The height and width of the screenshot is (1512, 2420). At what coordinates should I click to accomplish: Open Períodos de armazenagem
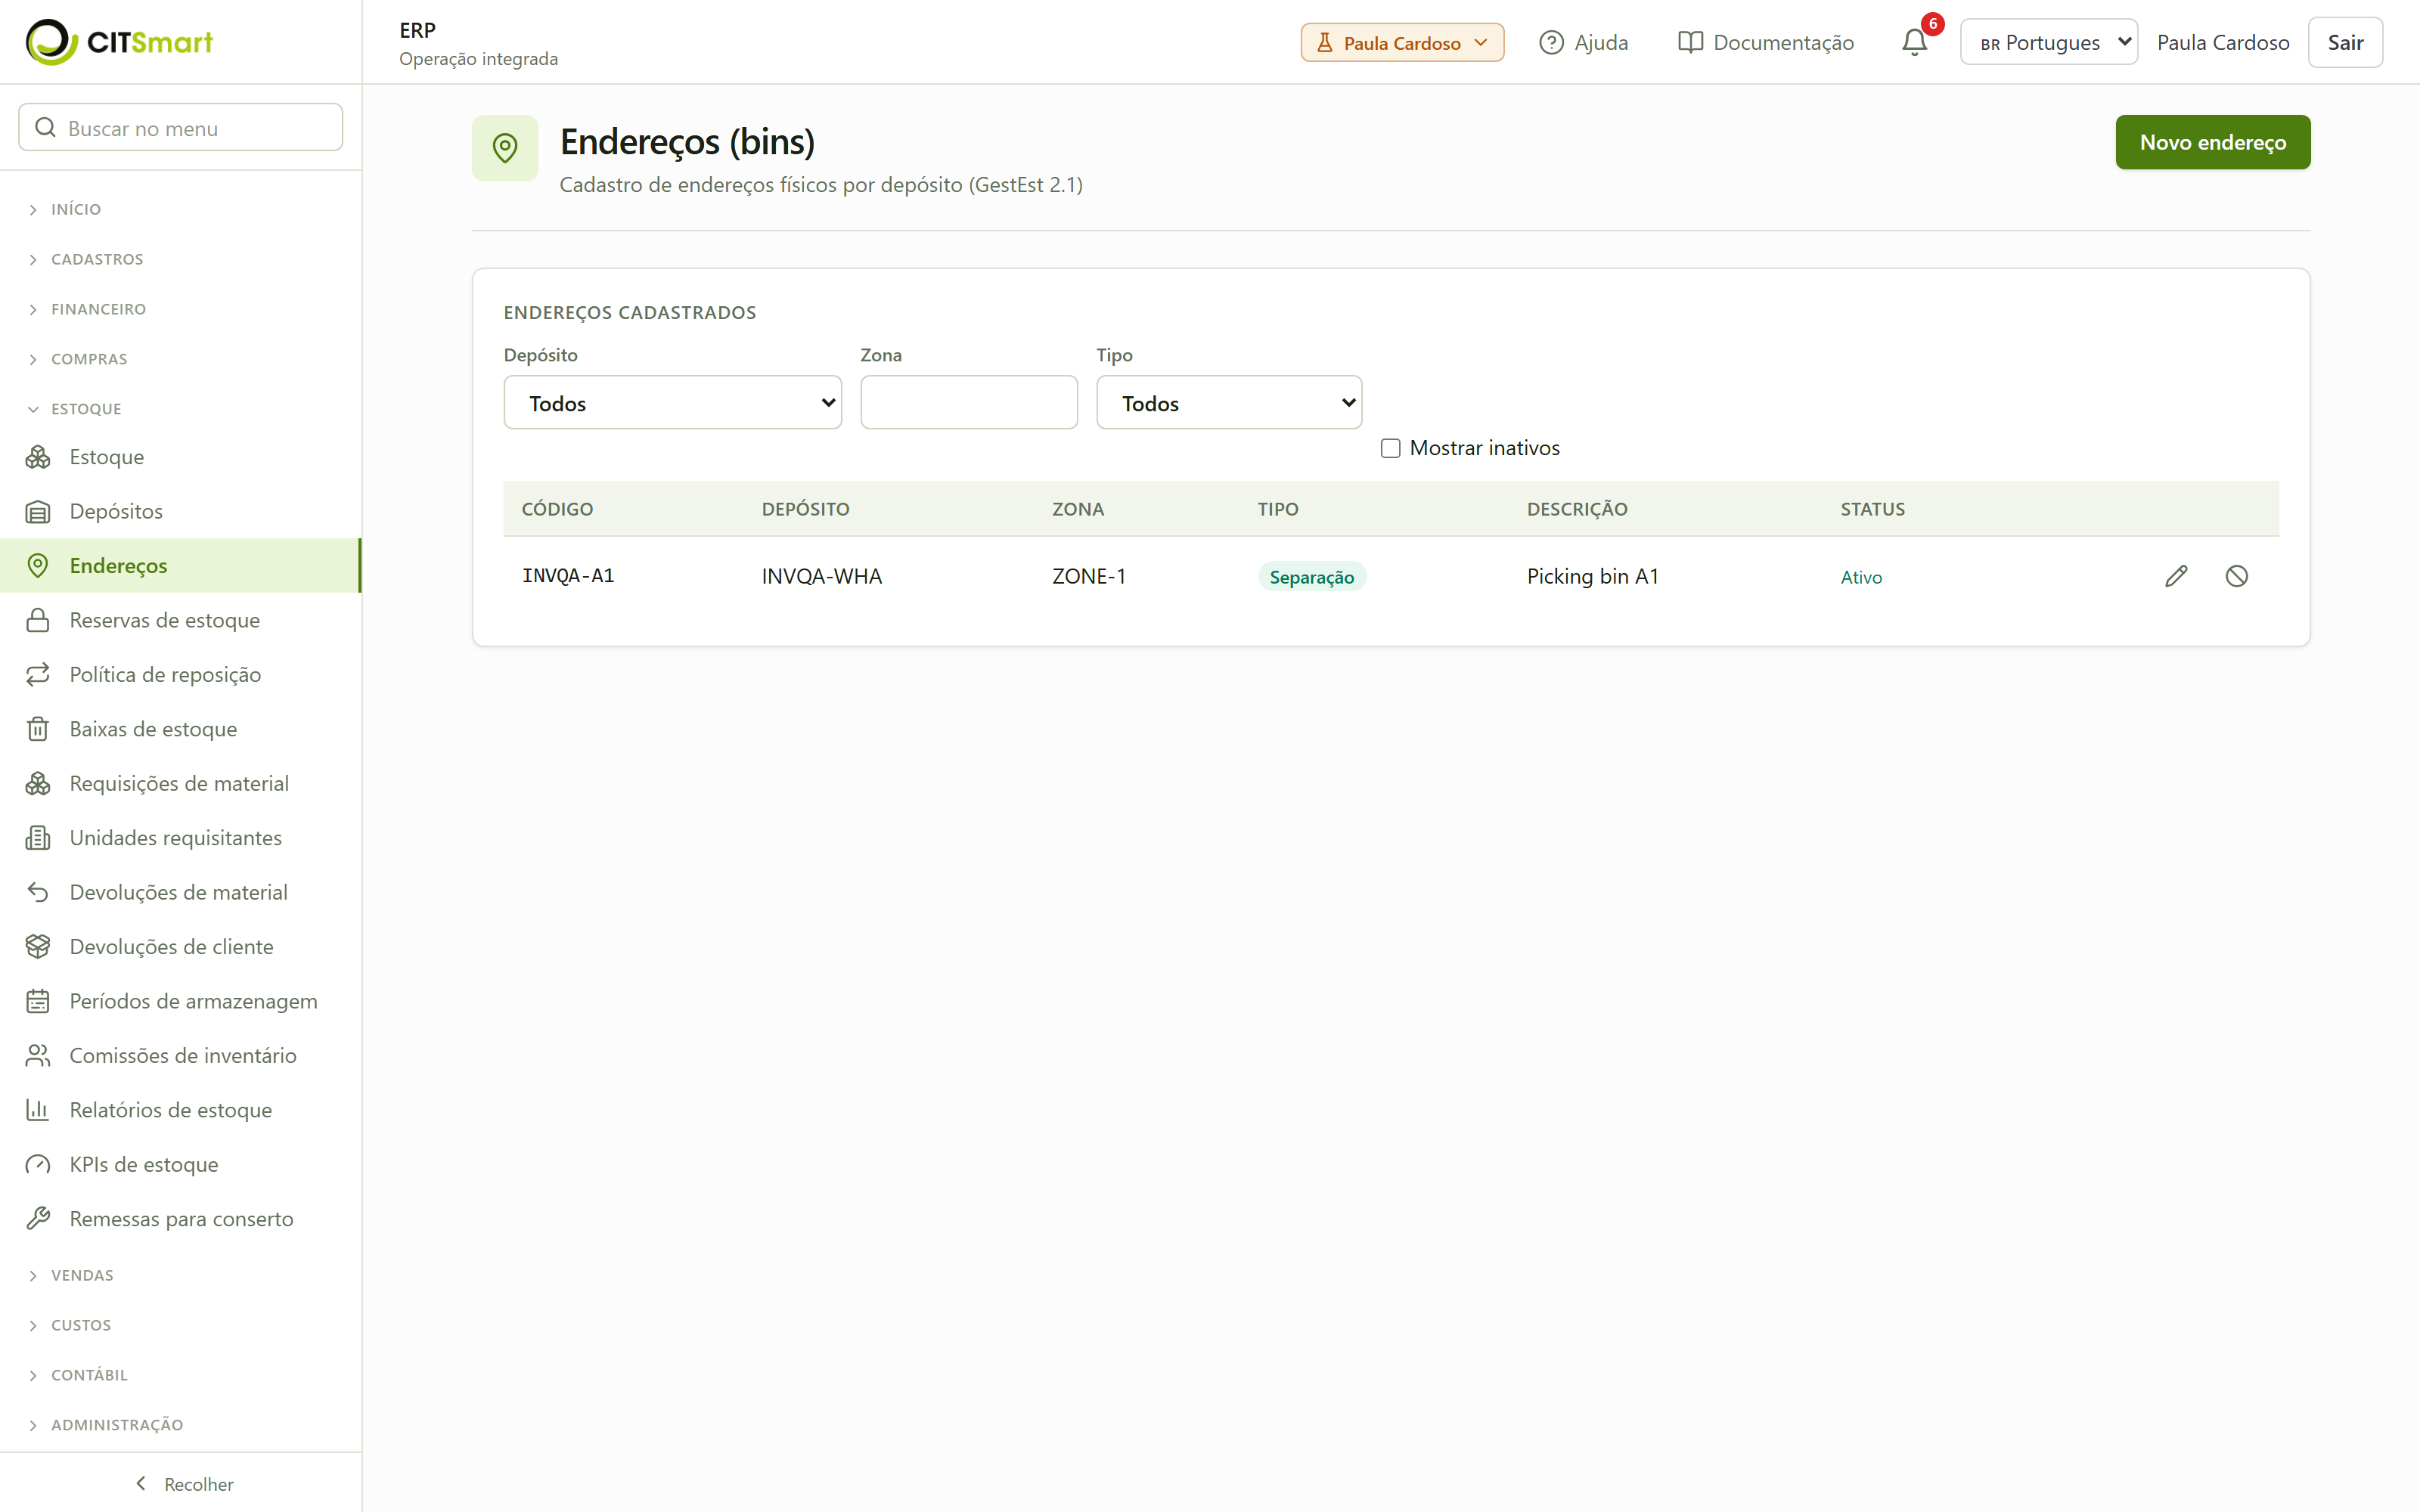181,1001
